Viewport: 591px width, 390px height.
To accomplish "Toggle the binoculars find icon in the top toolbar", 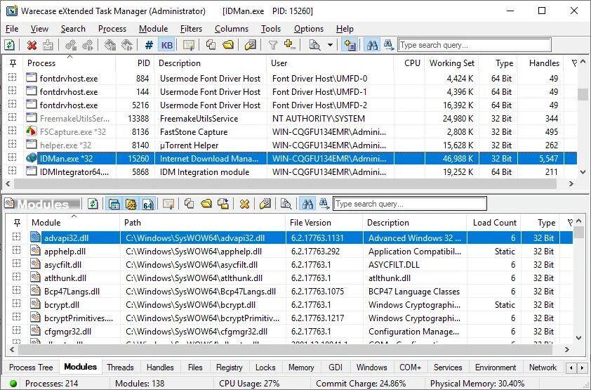I will (372, 45).
